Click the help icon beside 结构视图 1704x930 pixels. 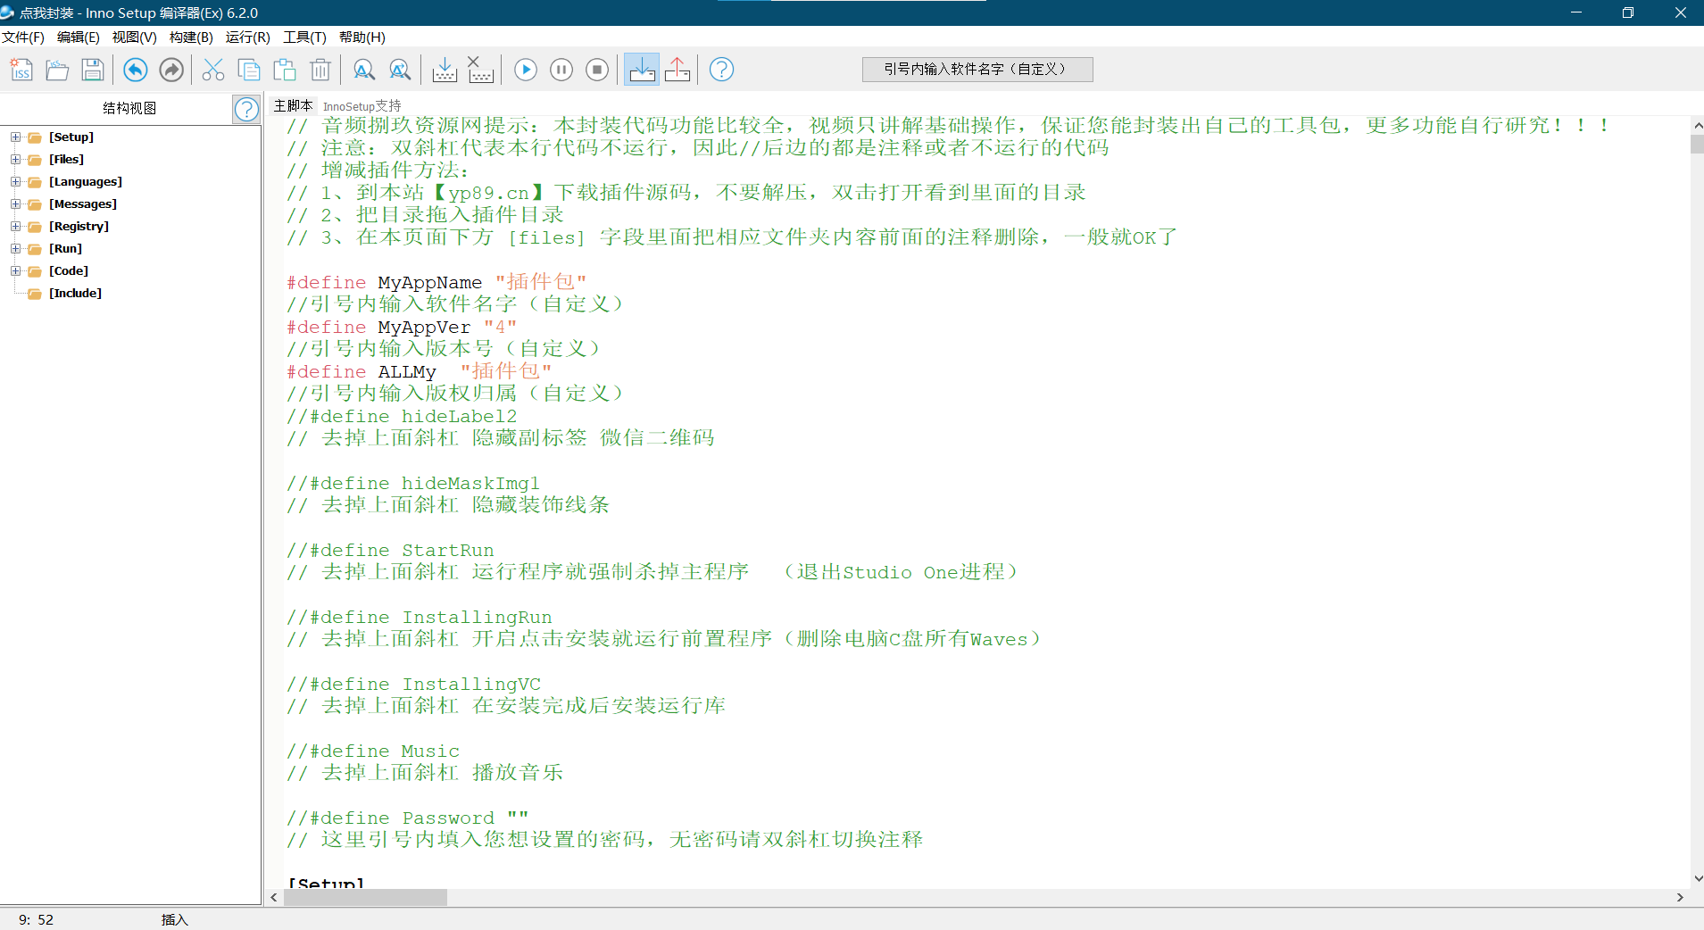(x=246, y=109)
